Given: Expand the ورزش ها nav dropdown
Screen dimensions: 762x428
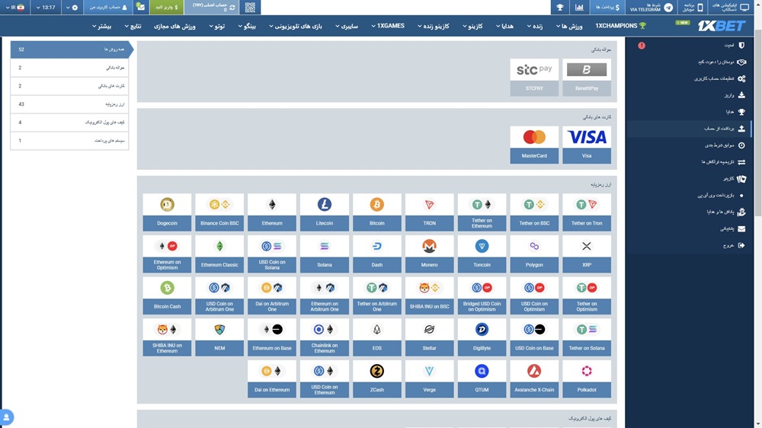Looking at the screenshot, I should pos(569,26).
